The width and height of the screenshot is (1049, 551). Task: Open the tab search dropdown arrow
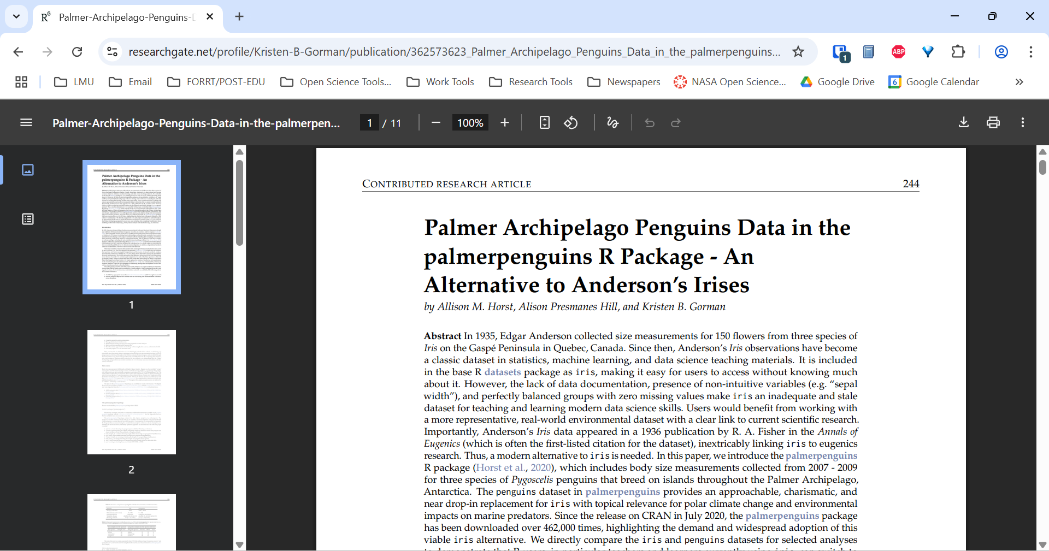(x=16, y=16)
